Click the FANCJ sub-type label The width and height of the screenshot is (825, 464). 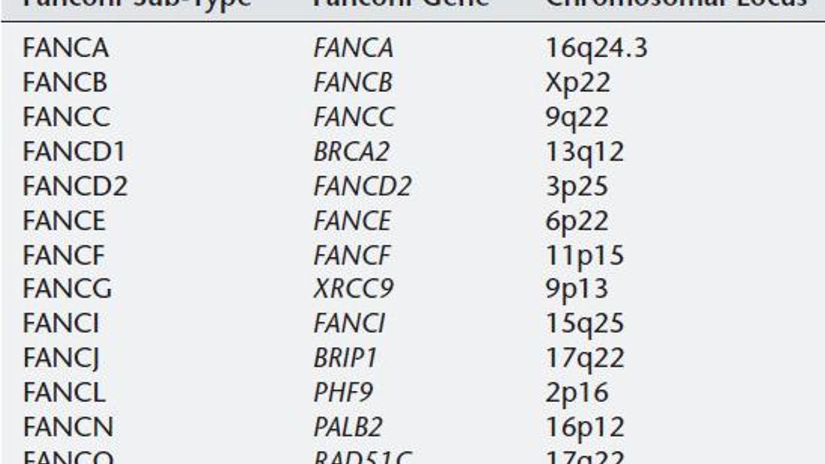pyautogui.click(x=61, y=358)
